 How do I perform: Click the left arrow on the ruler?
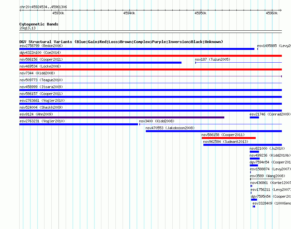(21, 10)
